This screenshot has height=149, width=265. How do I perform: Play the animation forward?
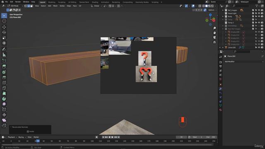pyautogui.click(x=112, y=137)
